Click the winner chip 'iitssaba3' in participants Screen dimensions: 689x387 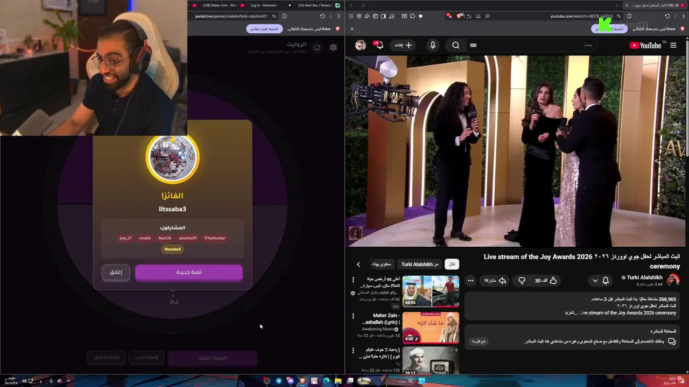(172, 249)
